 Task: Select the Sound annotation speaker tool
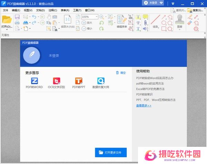tap(145, 28)
